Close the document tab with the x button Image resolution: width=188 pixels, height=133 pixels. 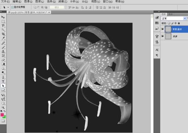click(49, 12)
